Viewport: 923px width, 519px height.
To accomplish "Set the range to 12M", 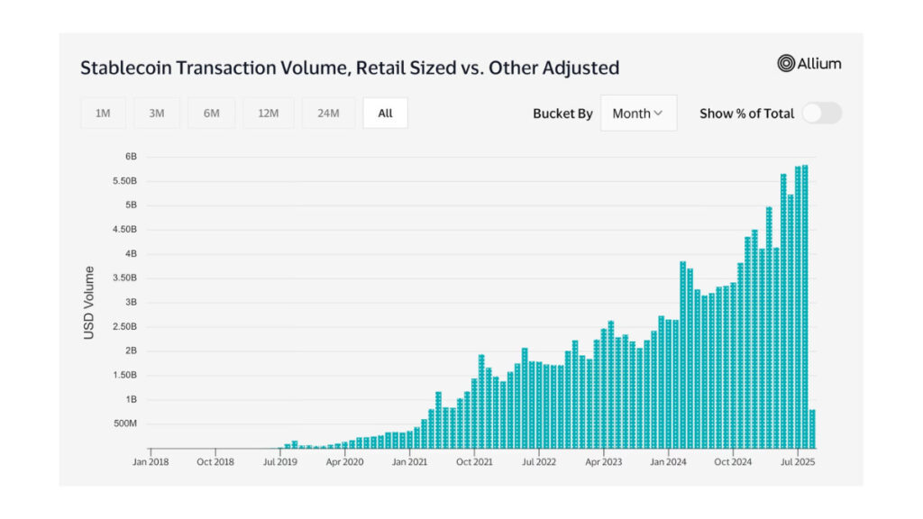I will pos(266,114).
